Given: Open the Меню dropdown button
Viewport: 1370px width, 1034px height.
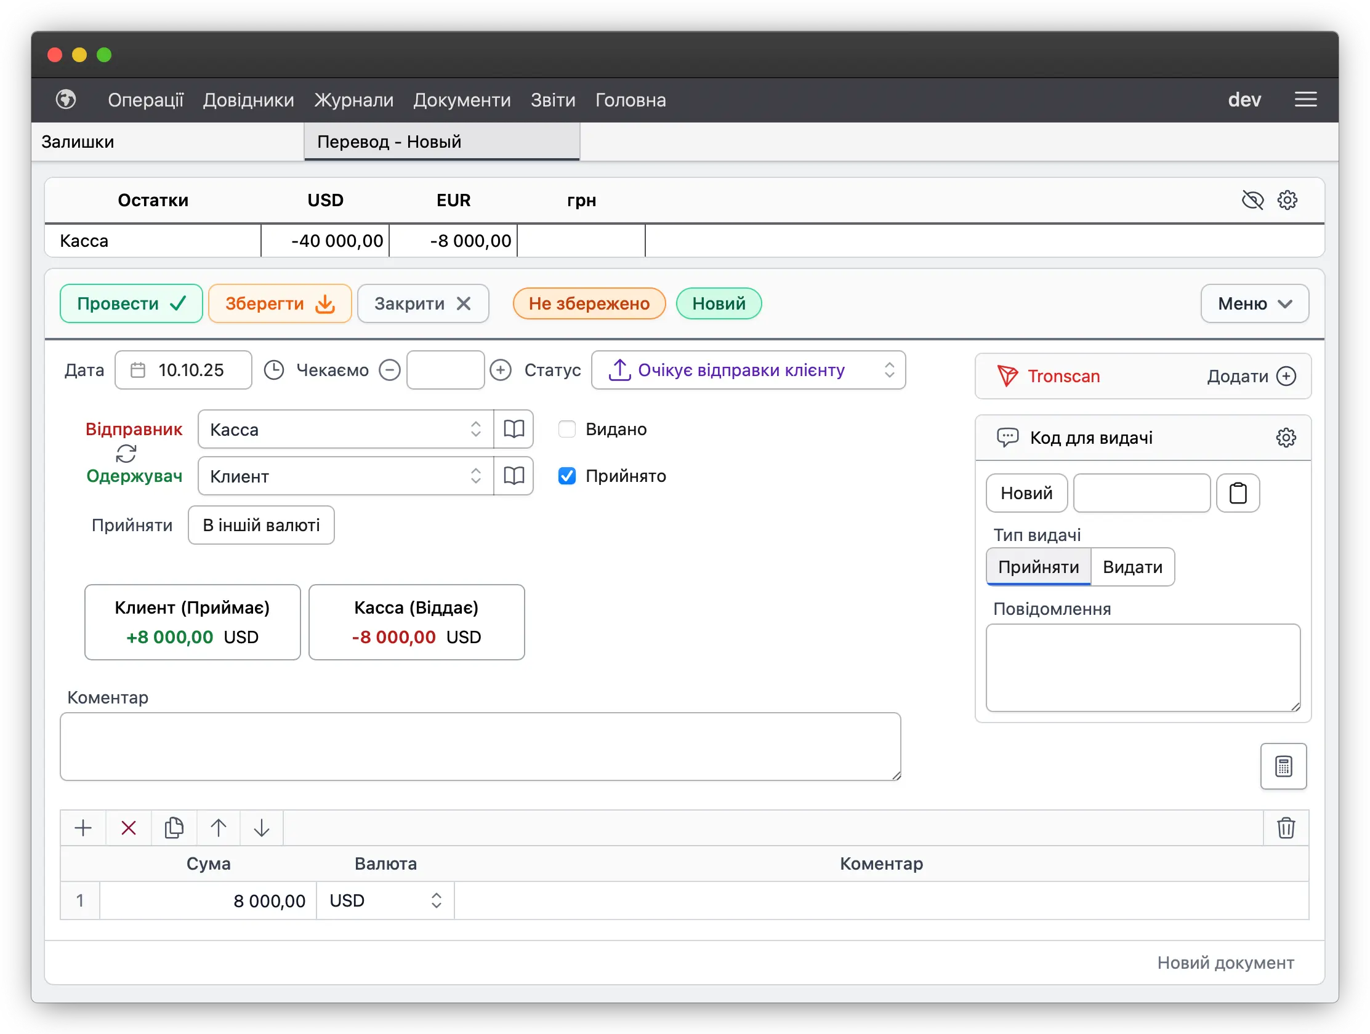Looking at the screenshot, I should 1254,303.
